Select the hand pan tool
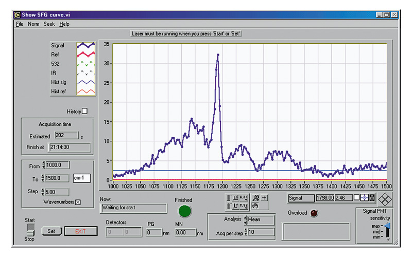 point(256,206)
